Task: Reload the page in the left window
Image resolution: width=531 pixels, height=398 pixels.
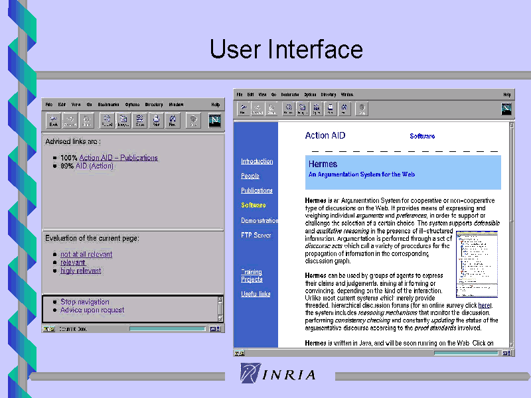Action: point(107,120)
